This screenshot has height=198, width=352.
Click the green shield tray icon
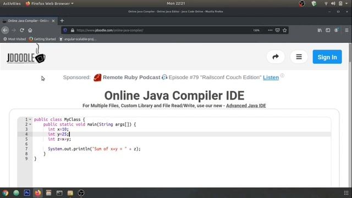tap(314, 4)
